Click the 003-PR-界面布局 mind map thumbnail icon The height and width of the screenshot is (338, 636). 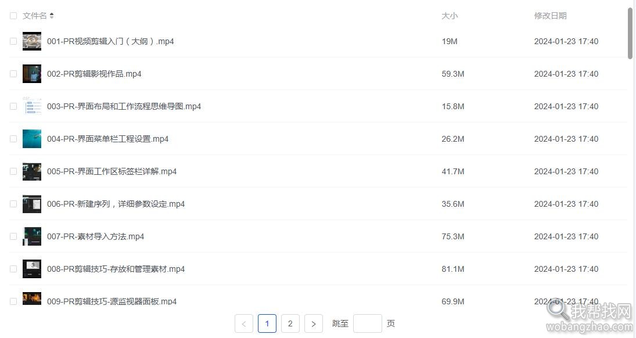point(31,106)
